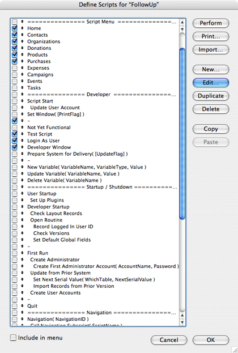Click the reorder handle beside Create User Accounts
Screen dimensions: 238x353
pos(22,292)
